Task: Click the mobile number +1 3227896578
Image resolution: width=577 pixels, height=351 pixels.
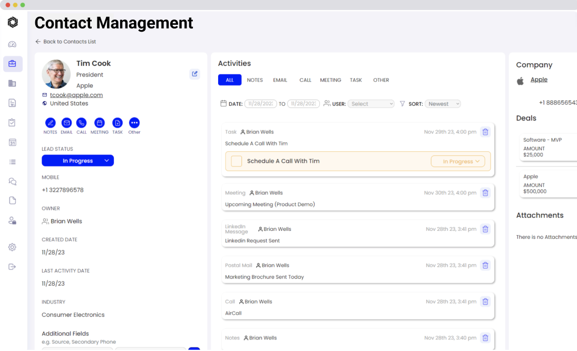Action: [x=63, y=190]
